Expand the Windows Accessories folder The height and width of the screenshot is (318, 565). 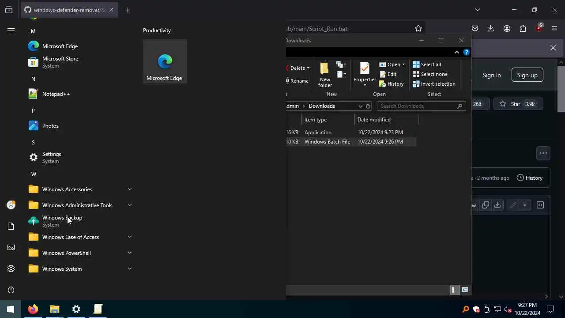79,189
